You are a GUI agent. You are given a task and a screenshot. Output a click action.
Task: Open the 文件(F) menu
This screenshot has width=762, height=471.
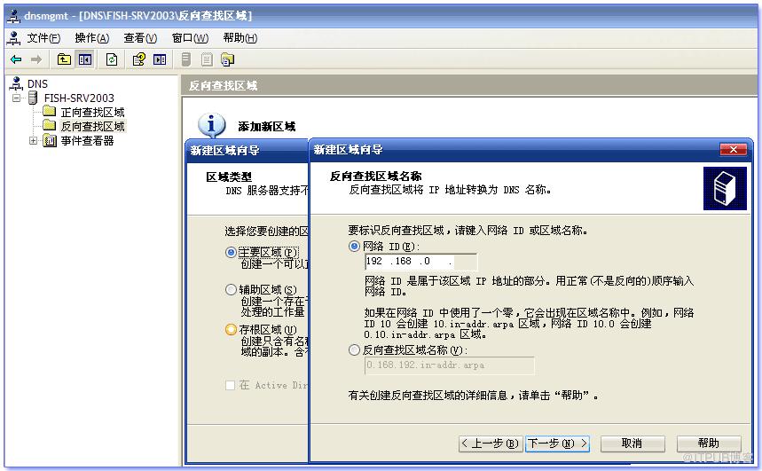click(x=43, y=38)
